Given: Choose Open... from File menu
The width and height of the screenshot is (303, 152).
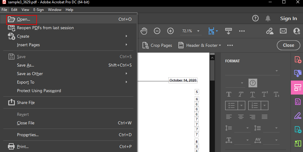Looking at the screenshot, I should point(69,19).
